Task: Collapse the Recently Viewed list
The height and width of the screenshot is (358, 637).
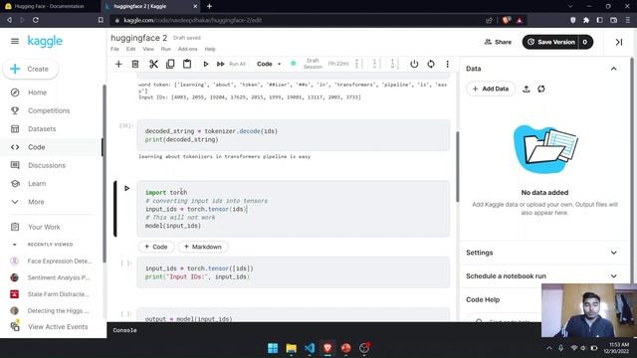Action: point(15,245)
